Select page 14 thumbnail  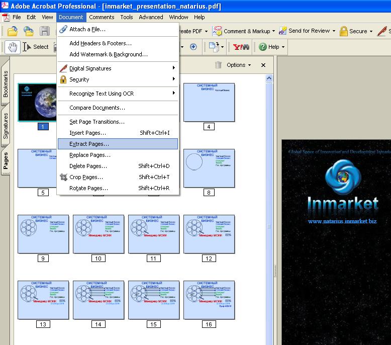click(99, 300)
